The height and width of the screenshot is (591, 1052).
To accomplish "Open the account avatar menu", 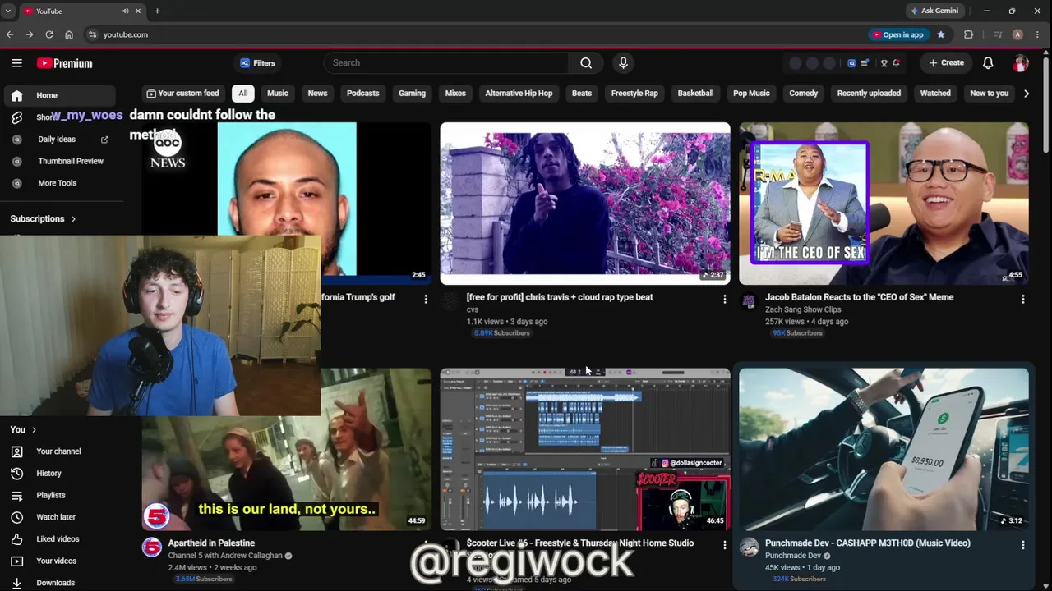I will pyautogui.click(x=1021, y=63).
